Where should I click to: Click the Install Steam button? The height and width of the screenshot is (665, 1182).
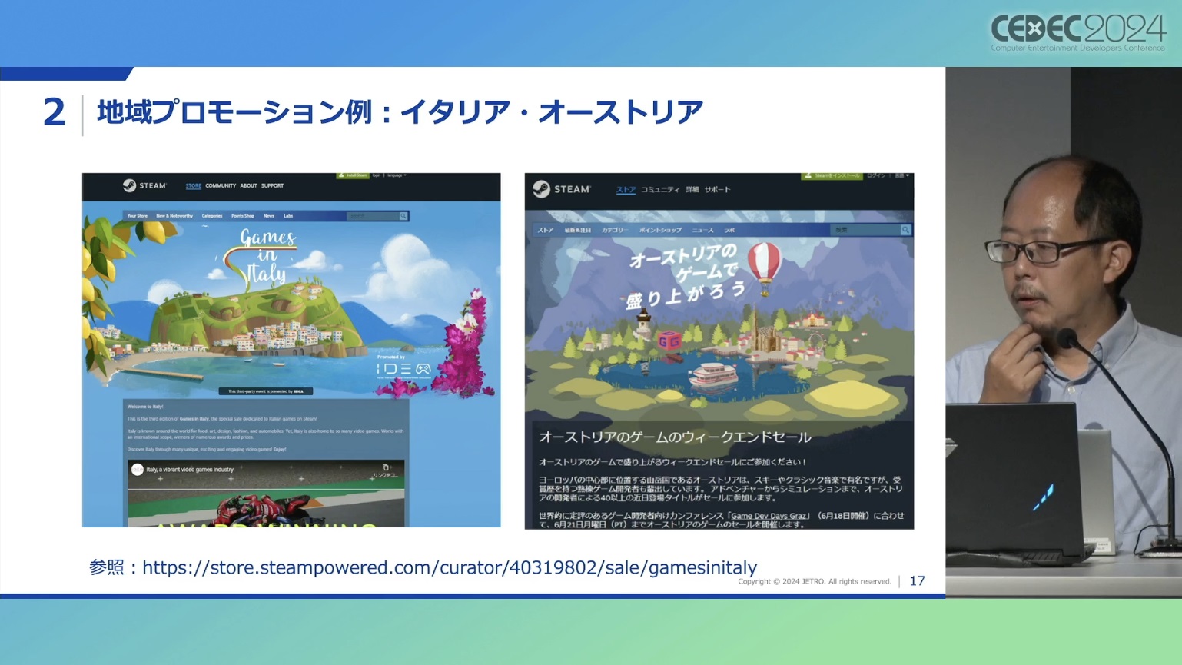click(353, 175)
